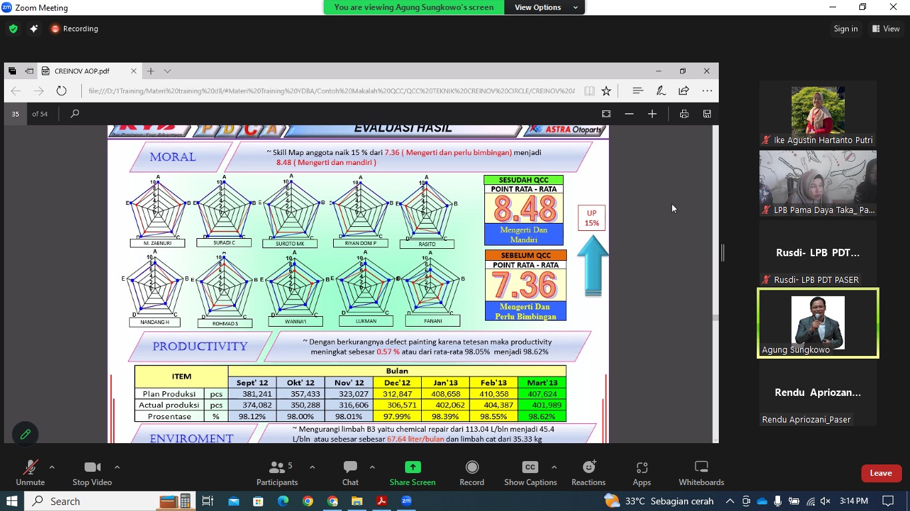Image resolution: width=910 pixels, height=511 pixels.
Task: Stop Video in Zoom toolbar
Action: click(x=92, y=473)
